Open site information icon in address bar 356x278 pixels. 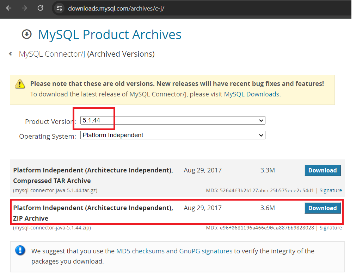(59, 8)
